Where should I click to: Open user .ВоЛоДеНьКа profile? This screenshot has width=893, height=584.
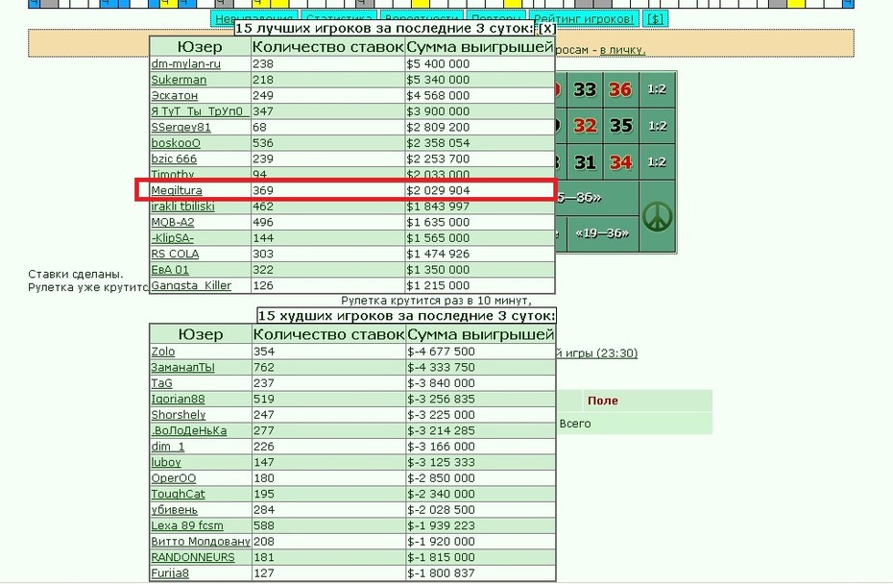click(x=189, y=430)
